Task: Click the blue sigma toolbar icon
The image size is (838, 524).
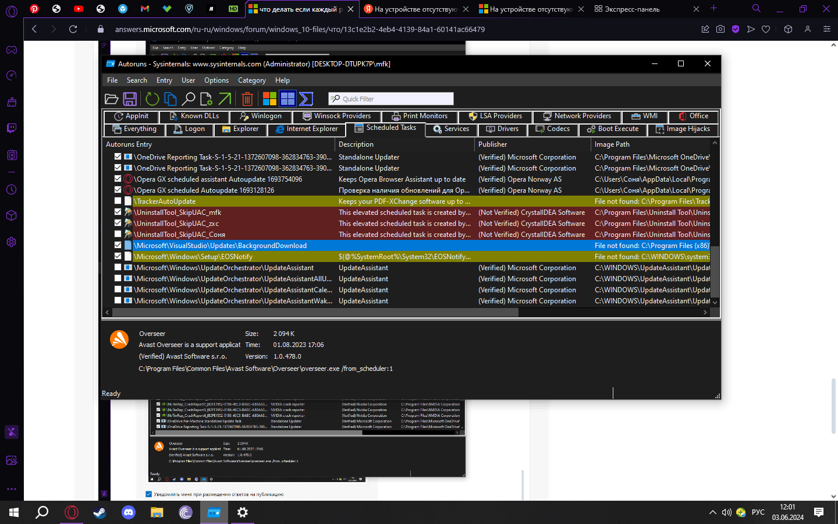Action: tap(306, 99)
